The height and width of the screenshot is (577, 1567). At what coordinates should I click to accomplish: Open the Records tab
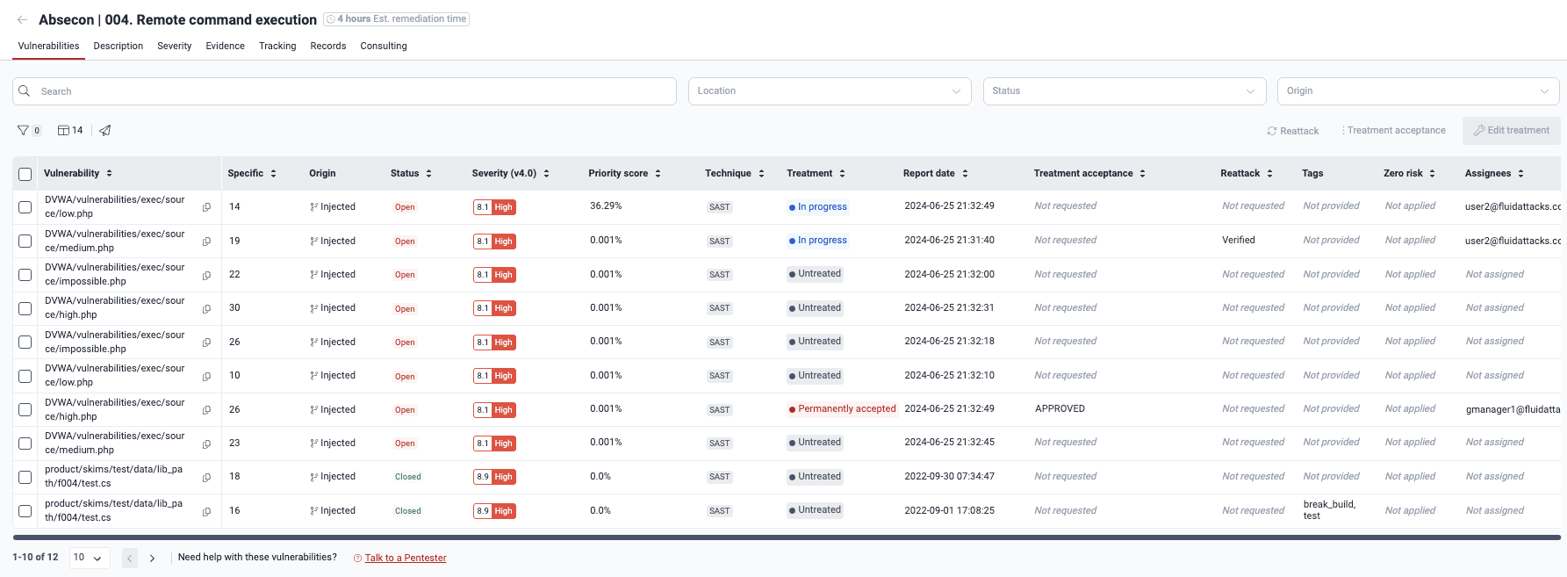328,46
